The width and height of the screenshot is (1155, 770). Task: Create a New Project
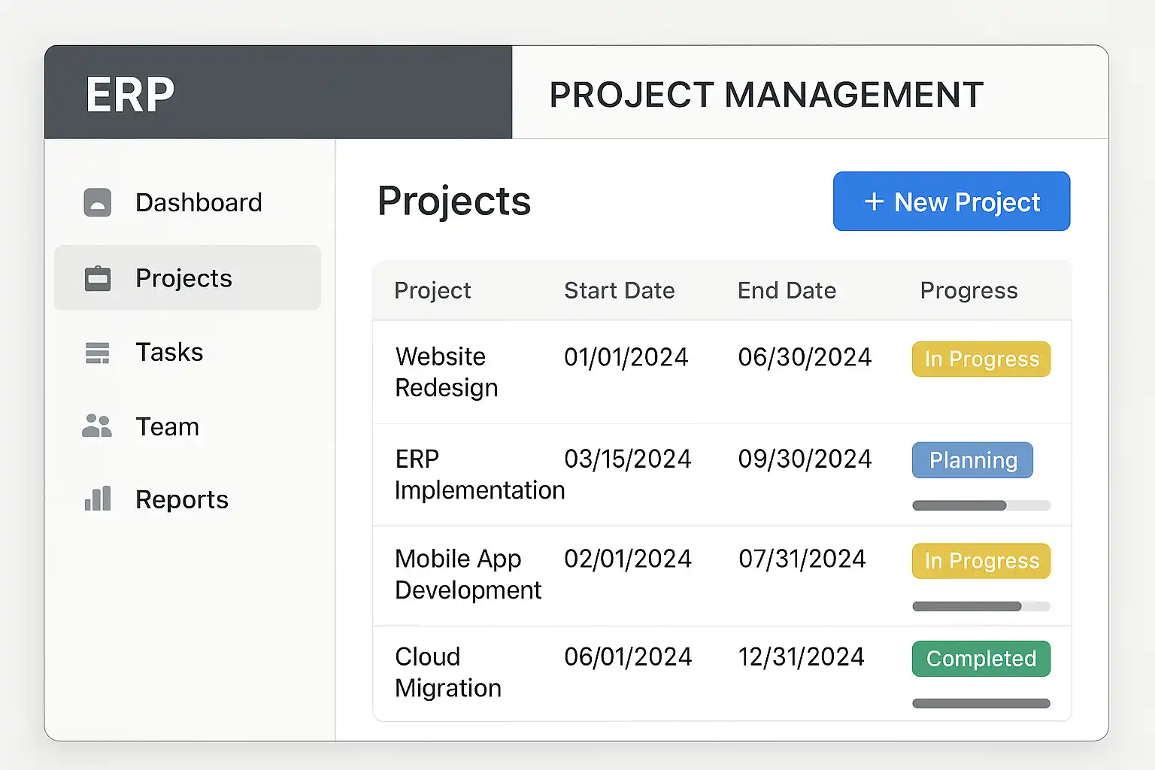pyautogui.click(x=951, y=202)
